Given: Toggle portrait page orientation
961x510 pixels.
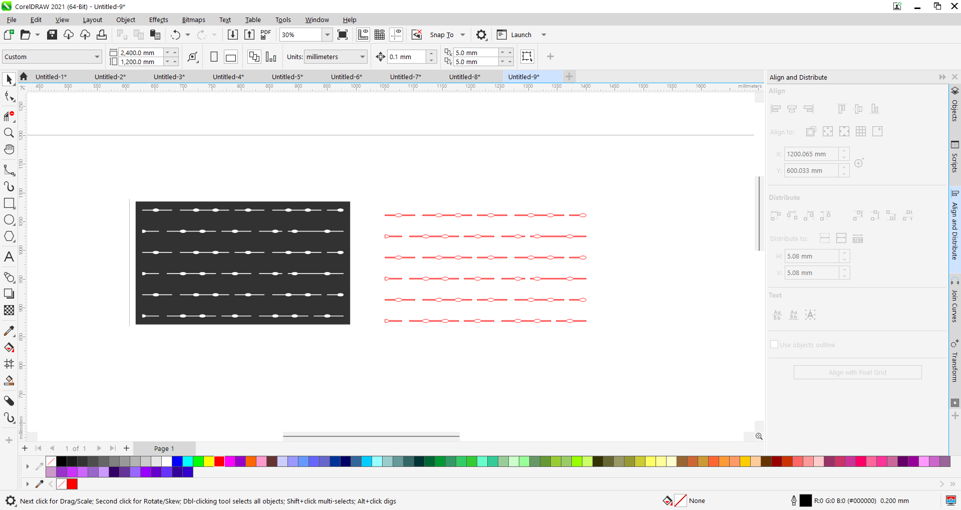Looking at the screenshot, I should (214, 57).
